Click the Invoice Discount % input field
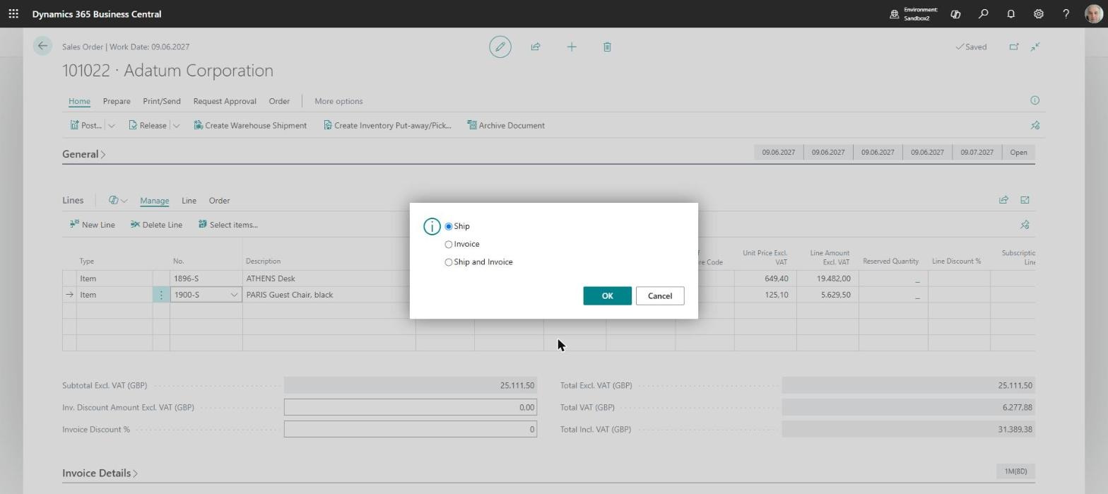 pos(411,429)
